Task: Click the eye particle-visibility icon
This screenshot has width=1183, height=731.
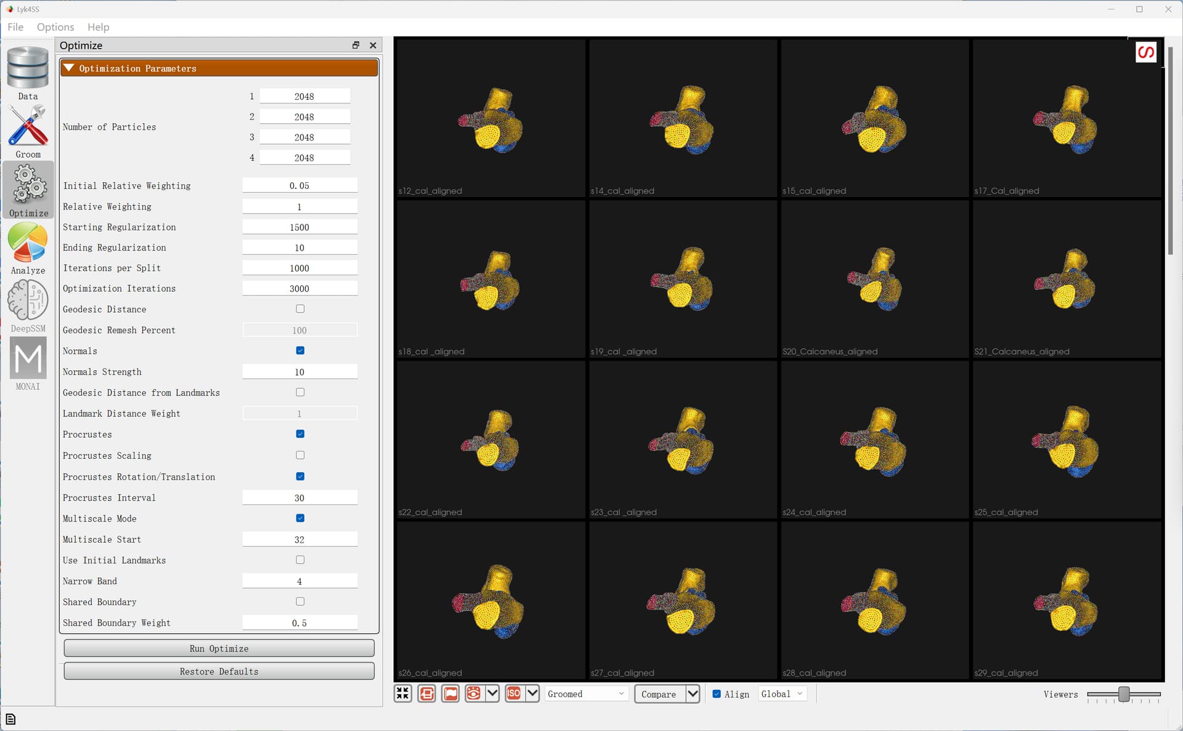Action: point(473,693)
